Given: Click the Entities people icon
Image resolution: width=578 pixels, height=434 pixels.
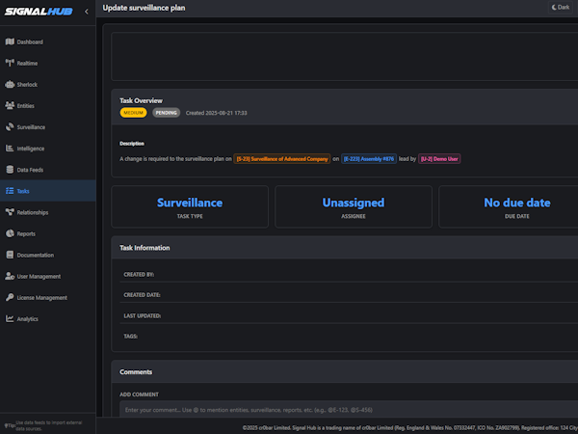Looking at the screenshot, I should pos(10,105).
